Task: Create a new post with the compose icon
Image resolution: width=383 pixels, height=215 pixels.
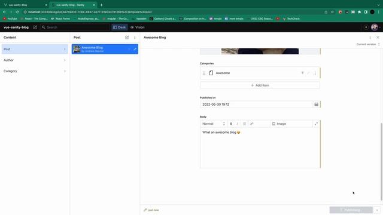Action: 127,37
